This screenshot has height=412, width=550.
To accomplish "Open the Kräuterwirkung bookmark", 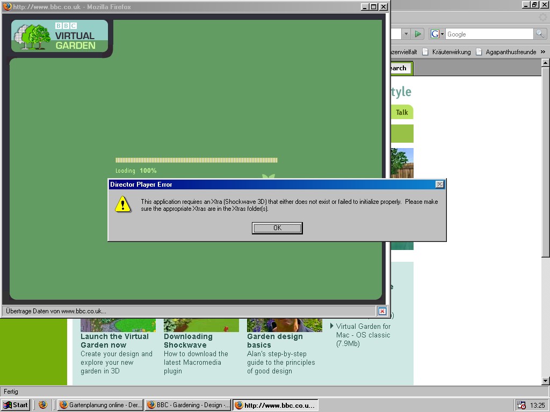I will click(x=446, y=52).
